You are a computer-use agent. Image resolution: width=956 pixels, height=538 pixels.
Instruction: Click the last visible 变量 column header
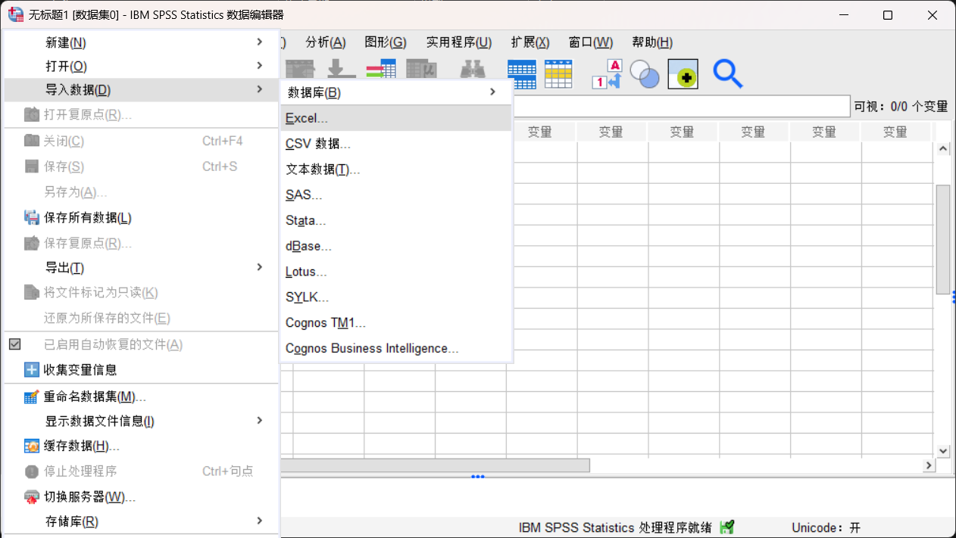[x=895, y=132]
